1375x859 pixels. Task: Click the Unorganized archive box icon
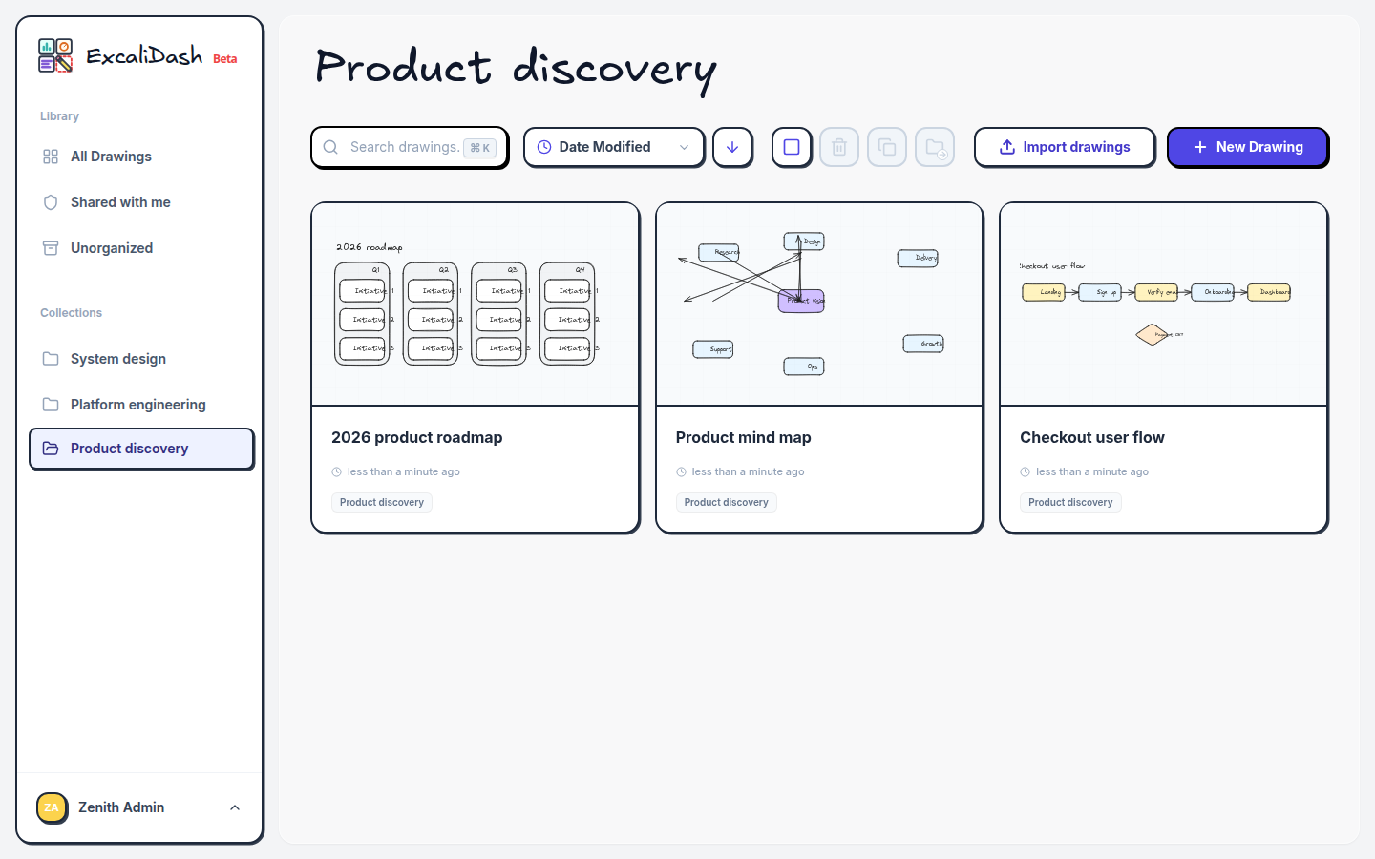(51, 248)
